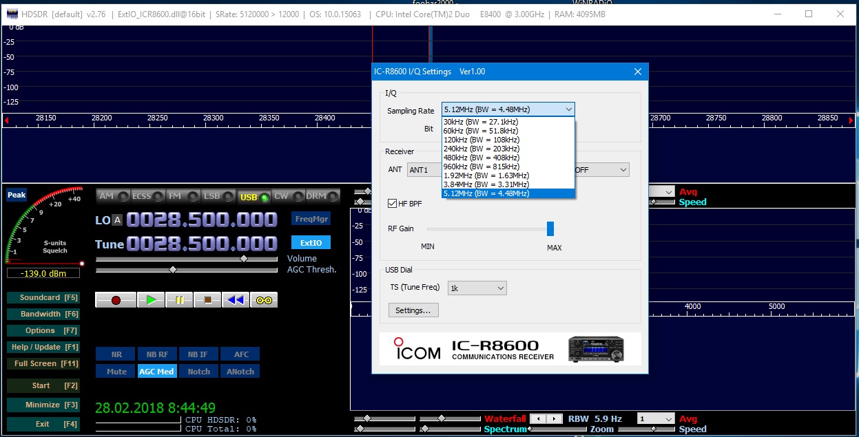Pause playback using the yellow Pause button

click(x=179, y=300)
